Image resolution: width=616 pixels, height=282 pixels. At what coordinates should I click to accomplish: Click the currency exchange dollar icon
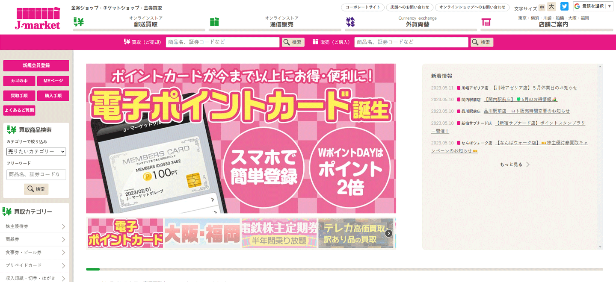[350, 22]
